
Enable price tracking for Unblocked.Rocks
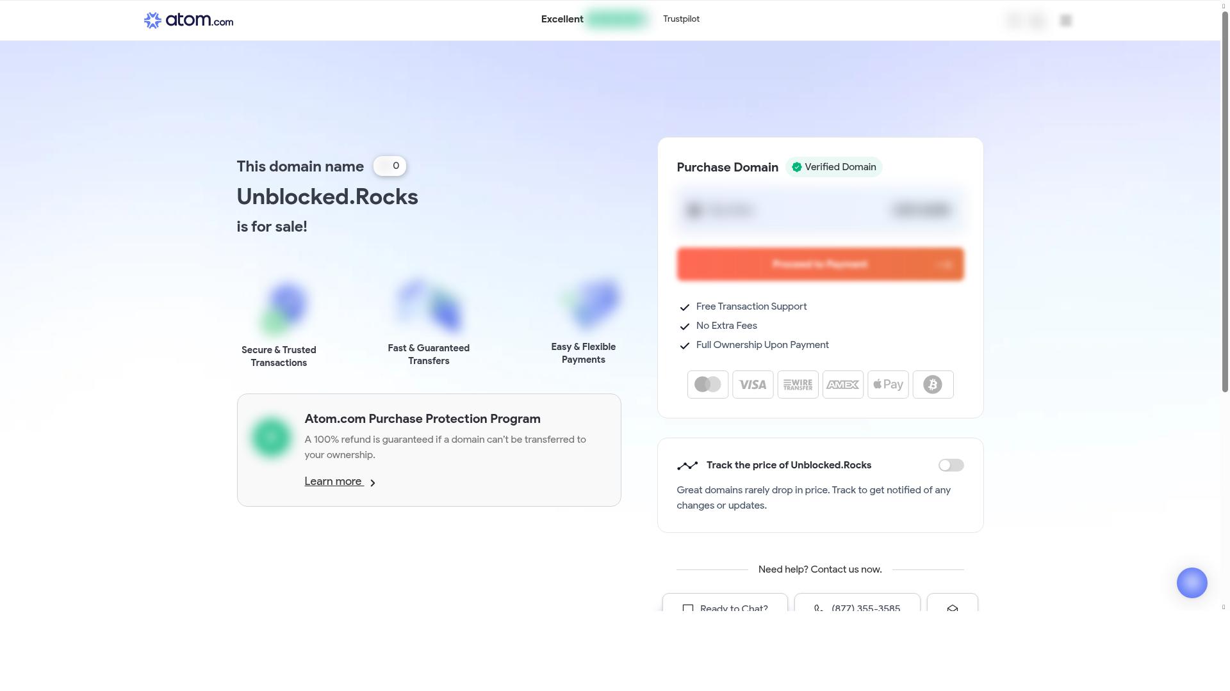tap(951, 465)
